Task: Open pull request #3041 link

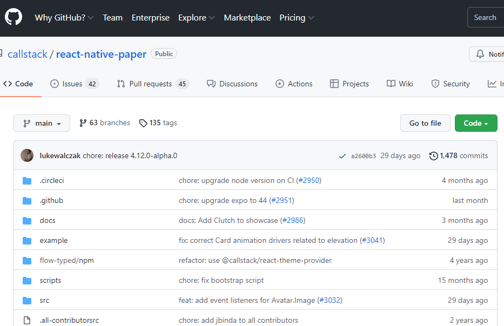Action: (x=372, y=240)
